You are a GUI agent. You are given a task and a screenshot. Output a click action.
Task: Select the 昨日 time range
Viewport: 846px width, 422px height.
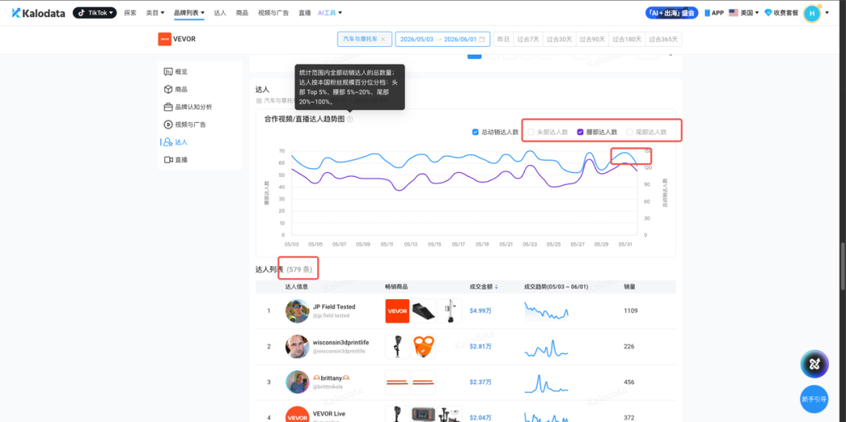coord(503,39)
